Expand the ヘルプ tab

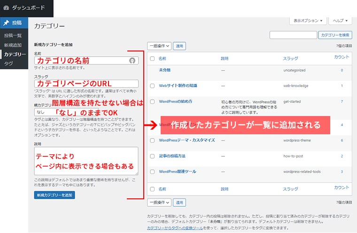[x=340, y=21]
